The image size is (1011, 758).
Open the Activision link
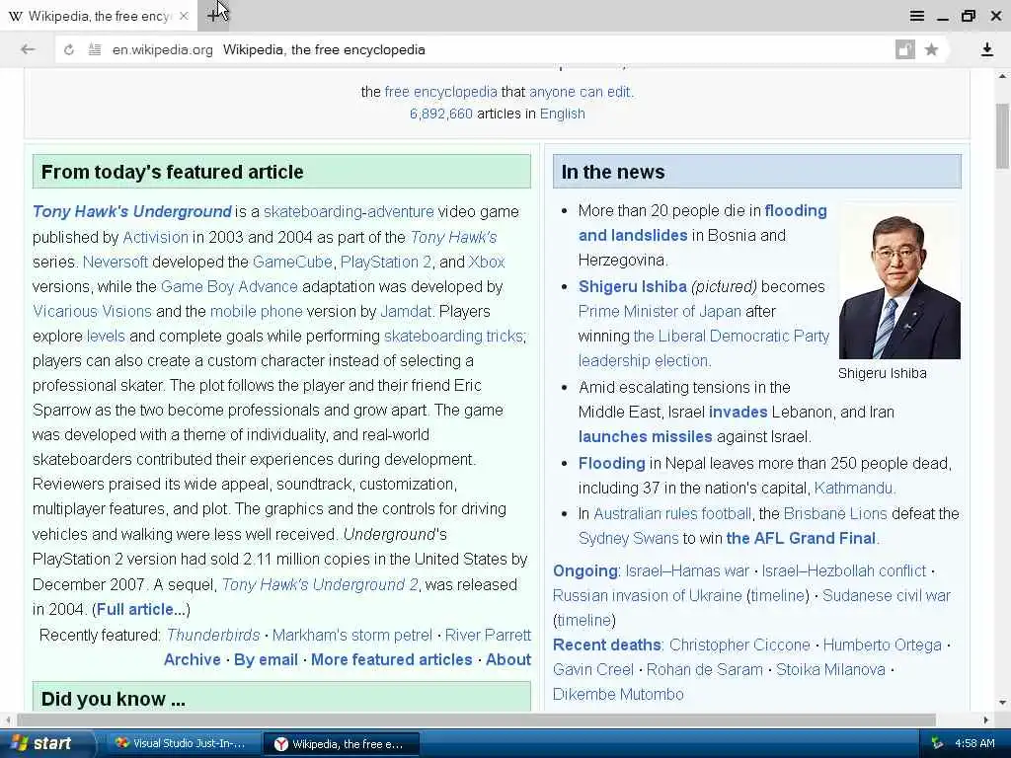155,237
